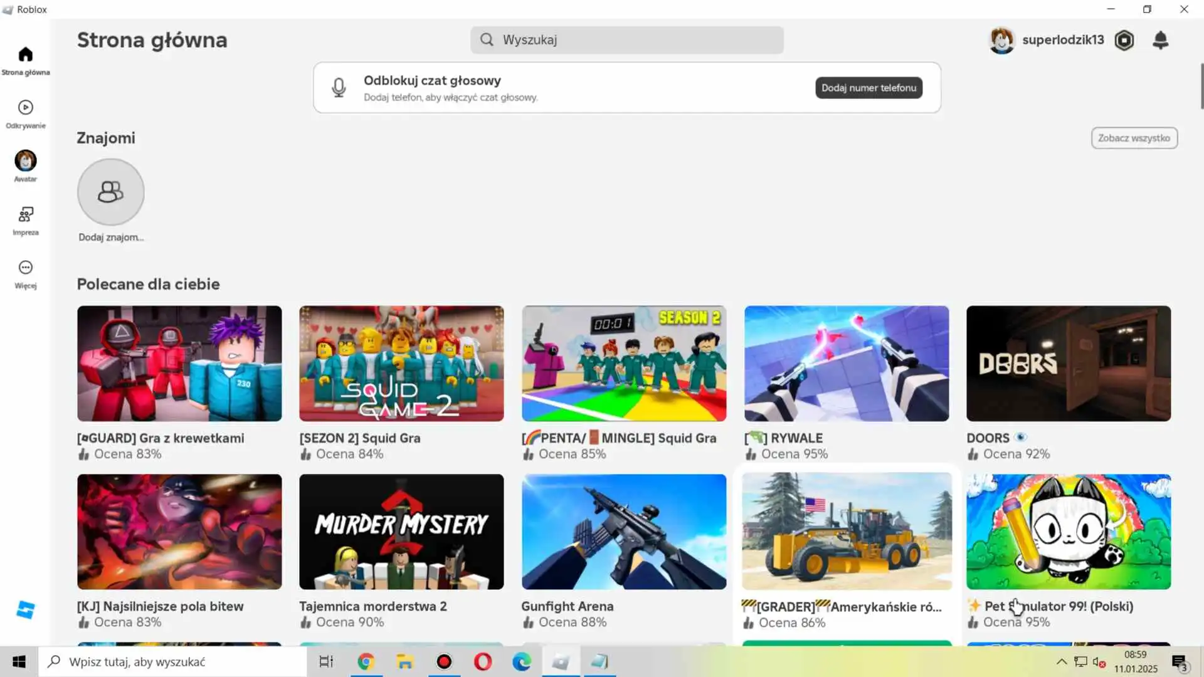Open the notifications bell icon
Screen dimensions: 1204x677
point(1160,40)
